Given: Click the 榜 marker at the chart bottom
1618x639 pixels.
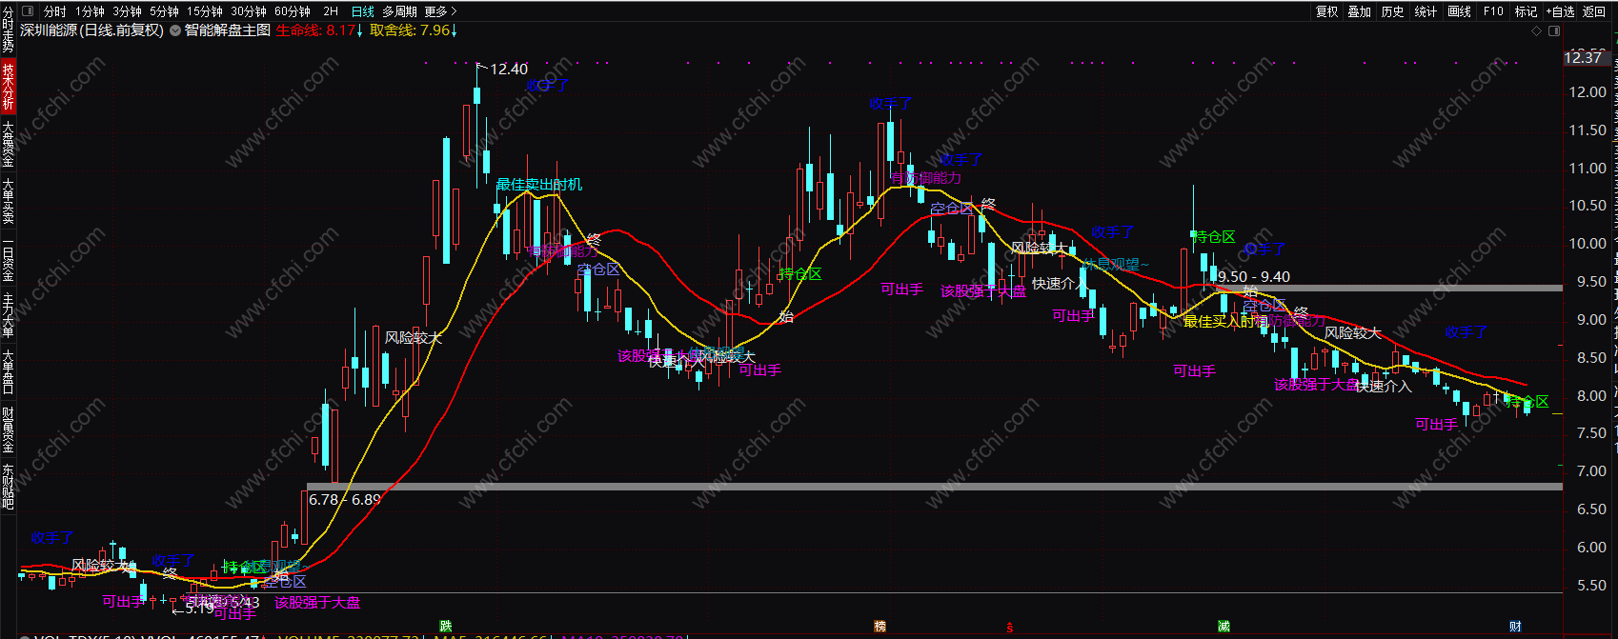Looking at the screenshot, I should [880, 626].
